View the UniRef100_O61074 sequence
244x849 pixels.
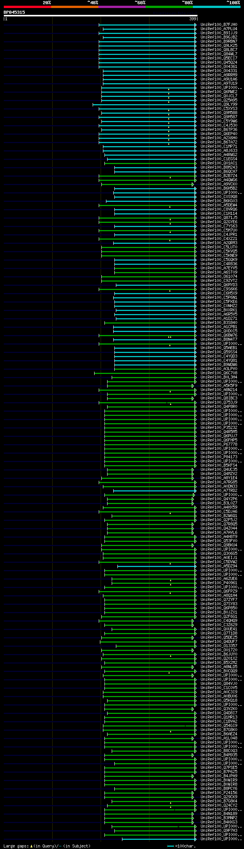(x=219, y=276)
